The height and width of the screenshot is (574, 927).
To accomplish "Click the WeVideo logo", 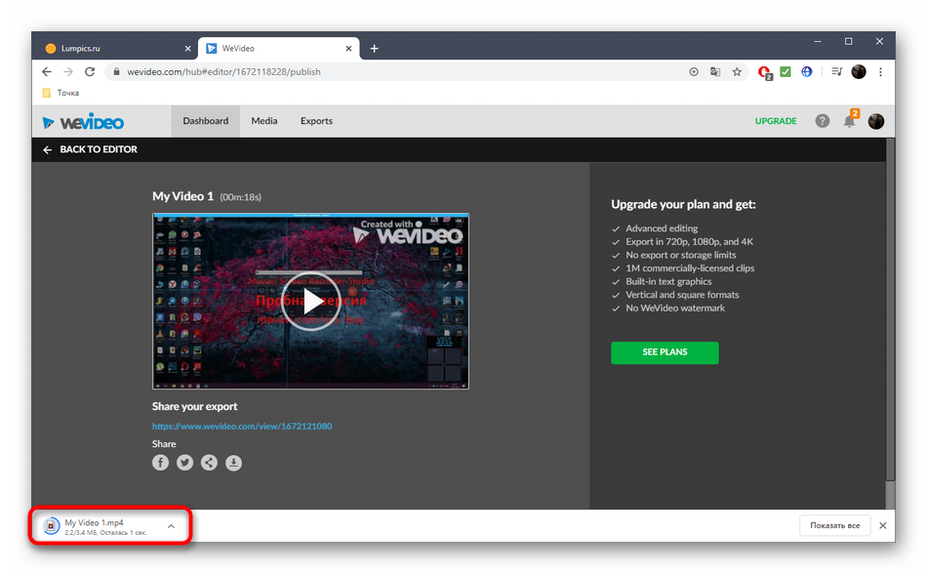I will coord(83,122).
